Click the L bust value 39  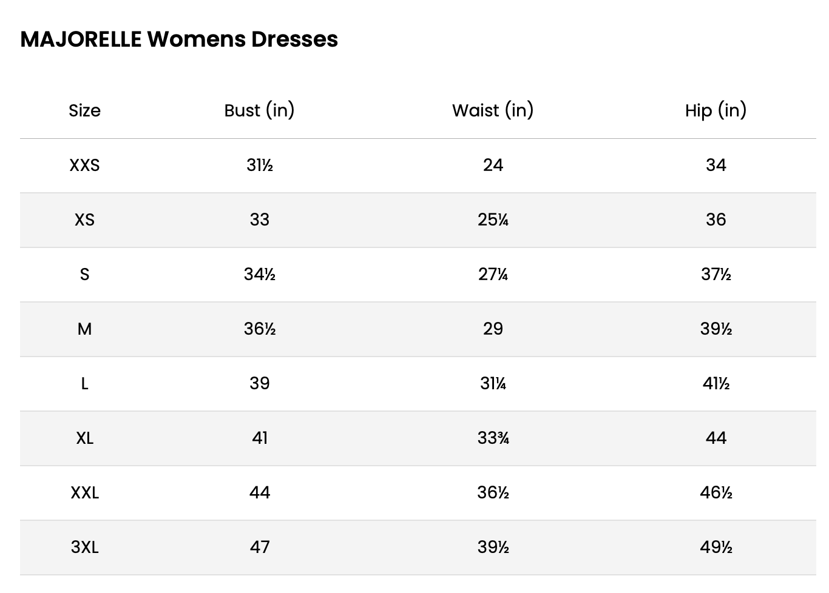(x=259, y=383)
